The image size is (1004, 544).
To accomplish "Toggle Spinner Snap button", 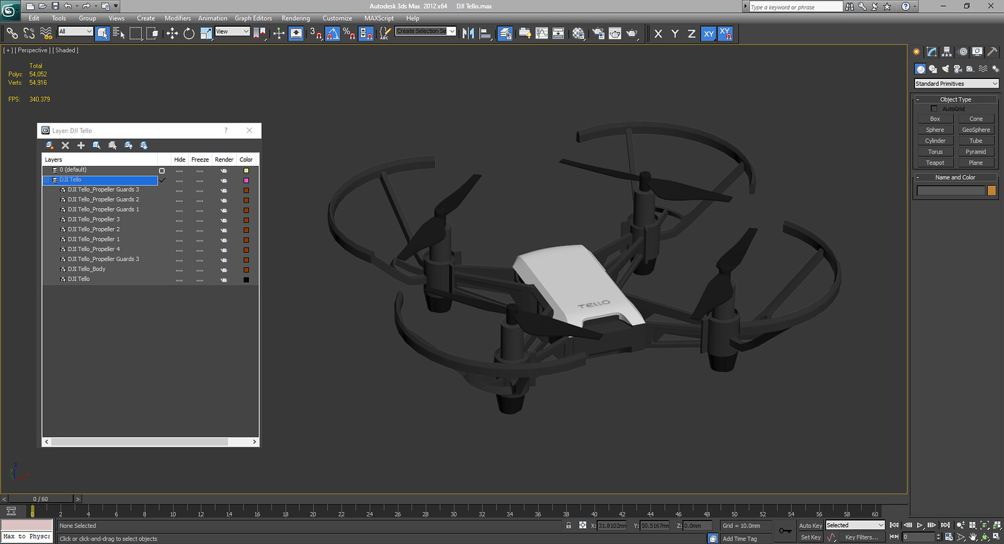I will (365, 33).
